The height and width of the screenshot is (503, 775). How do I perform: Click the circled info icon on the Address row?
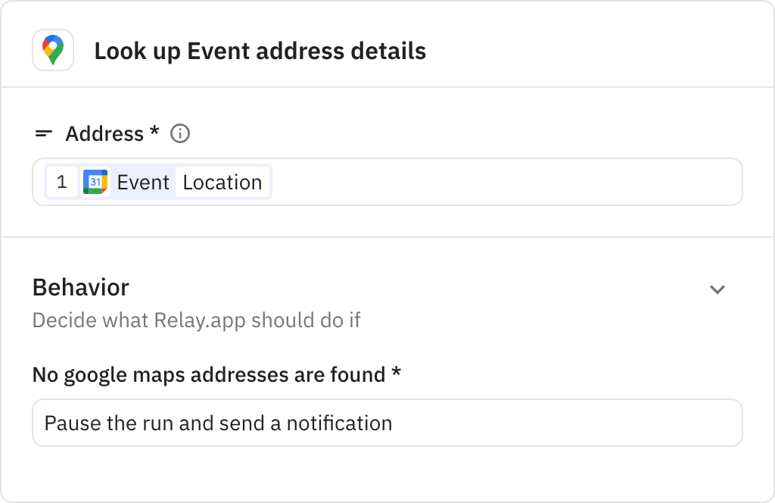point(180,133)
